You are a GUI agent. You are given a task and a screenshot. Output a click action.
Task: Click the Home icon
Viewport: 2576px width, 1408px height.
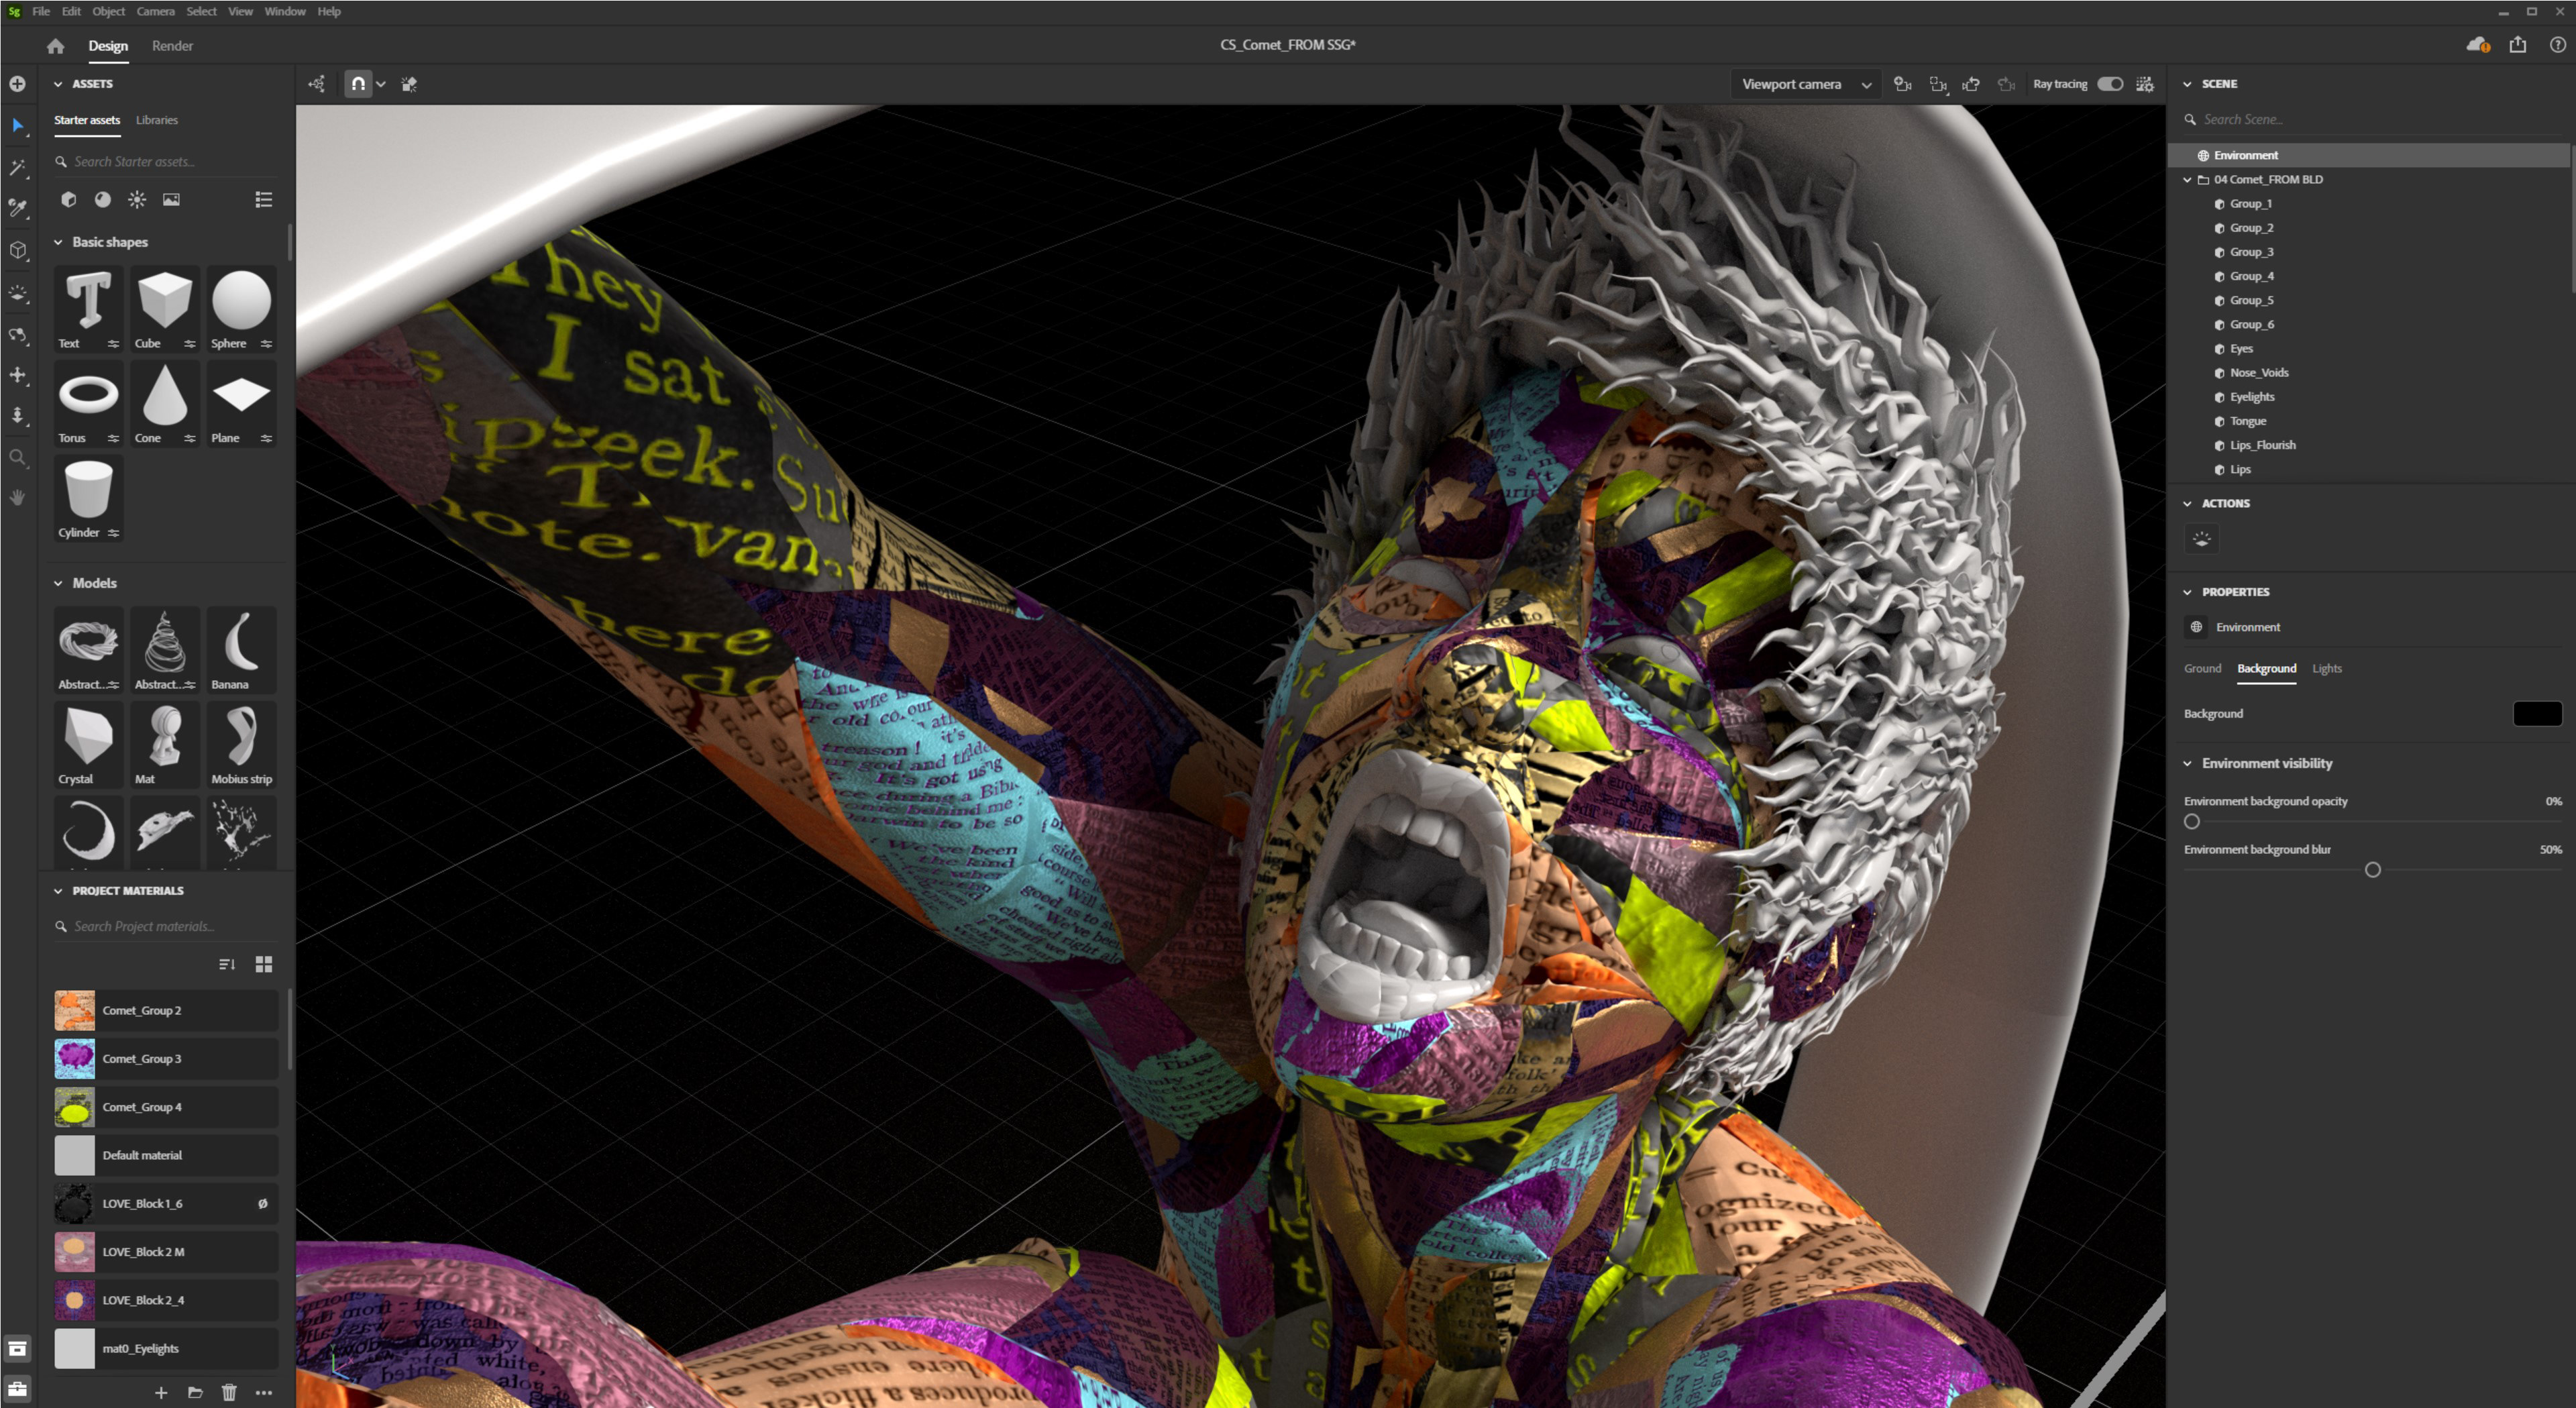coord(55,46)
